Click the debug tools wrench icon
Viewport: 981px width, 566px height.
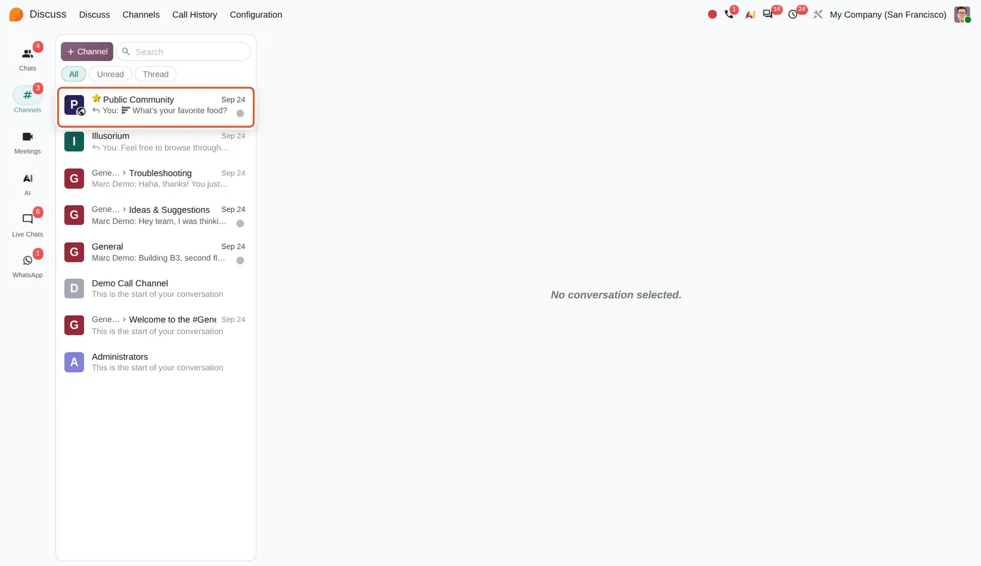(x=818, y=14)
